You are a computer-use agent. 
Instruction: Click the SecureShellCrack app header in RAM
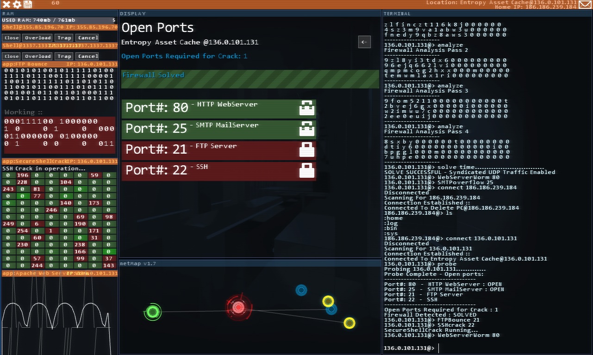60,161
